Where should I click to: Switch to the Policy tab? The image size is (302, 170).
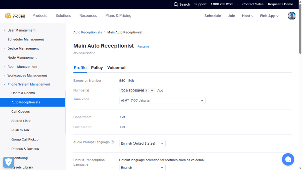click(x=97, y=68)
